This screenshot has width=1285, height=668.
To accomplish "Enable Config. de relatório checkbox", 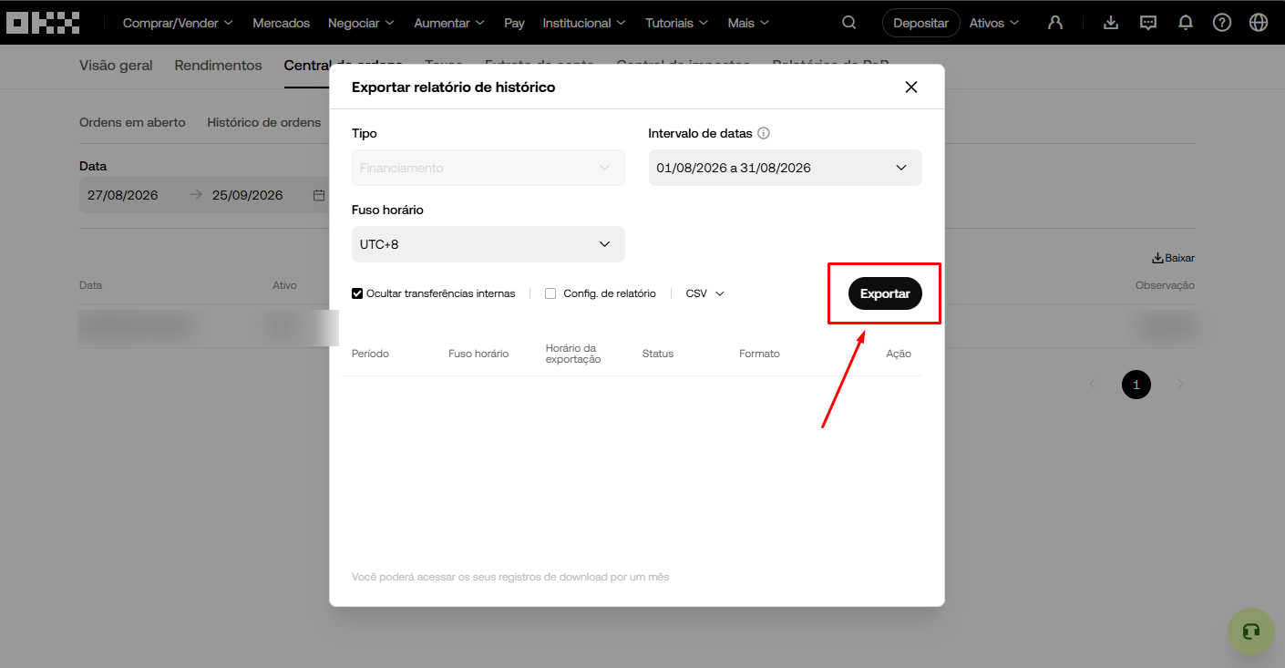I will tap(550, 293).
